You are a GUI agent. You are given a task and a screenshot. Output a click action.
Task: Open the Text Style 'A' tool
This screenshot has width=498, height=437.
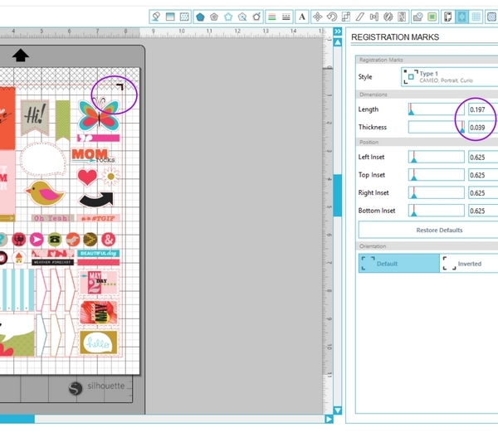(x=302, y=17)
